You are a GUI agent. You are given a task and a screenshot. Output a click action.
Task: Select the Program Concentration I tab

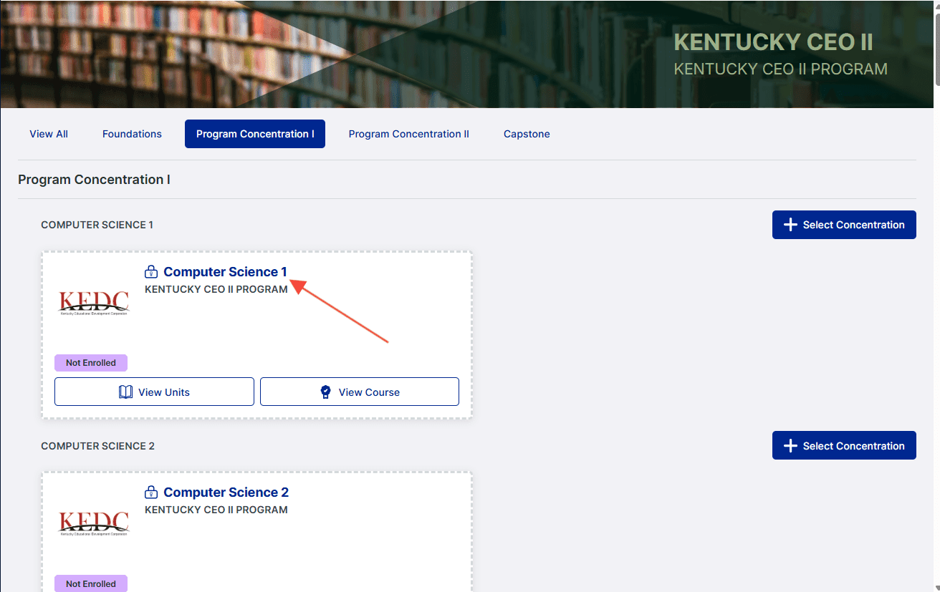click(x=255, y=134)
